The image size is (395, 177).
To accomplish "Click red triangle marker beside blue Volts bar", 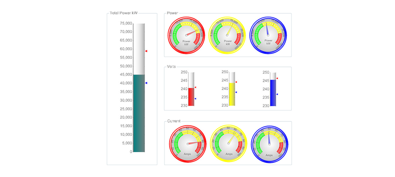I will click(277, 79).
